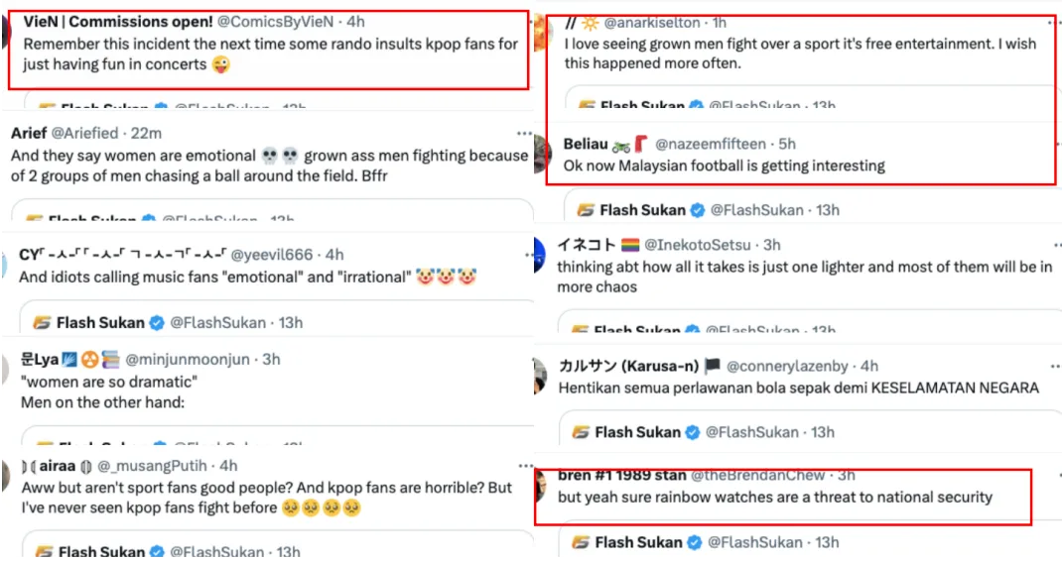
Task: Click verified badge in quote below CY's tweet
Action: point(157,323)
